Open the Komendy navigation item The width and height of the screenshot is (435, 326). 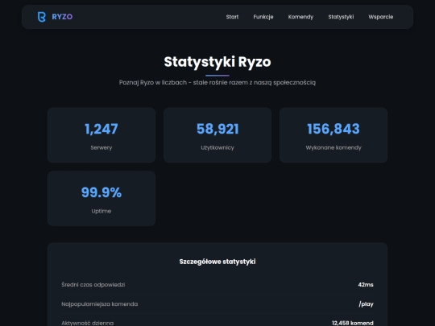click(x=300, y=17)
